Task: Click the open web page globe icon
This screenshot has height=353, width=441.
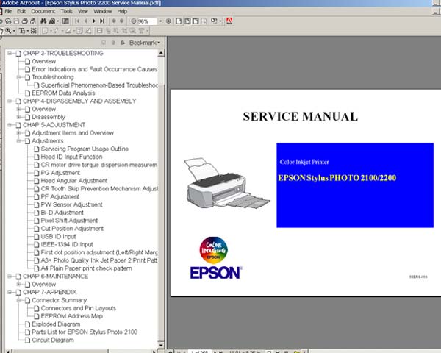Action: 8,21
